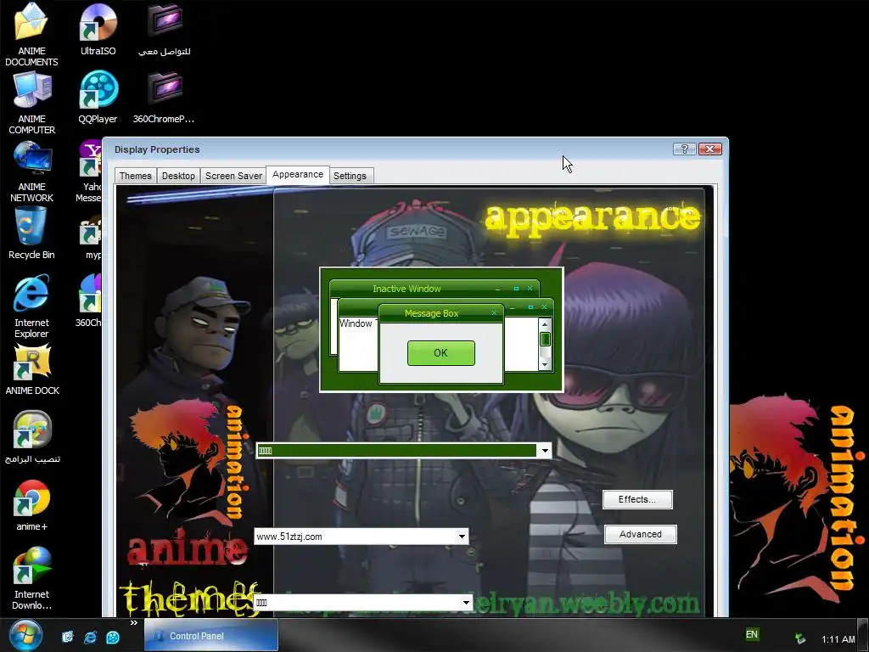Click the Internet Explorer quick launch icon
Viewport: 869px width, 652px height.
(x=90, y=637)
